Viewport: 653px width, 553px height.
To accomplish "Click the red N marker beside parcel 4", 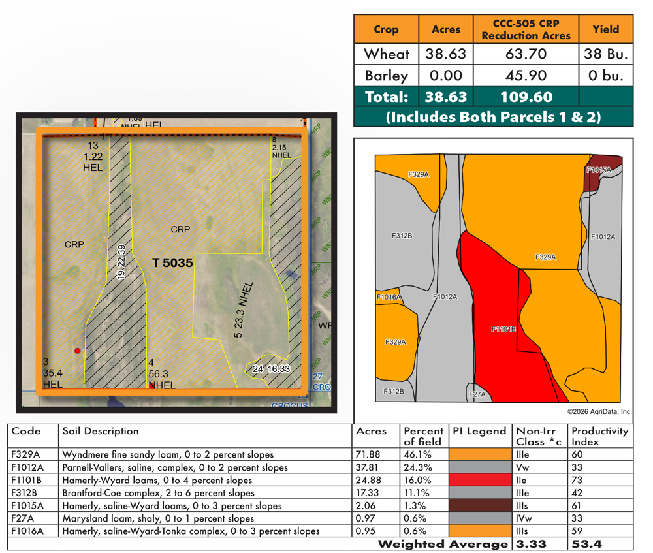I will coord(152,385).
